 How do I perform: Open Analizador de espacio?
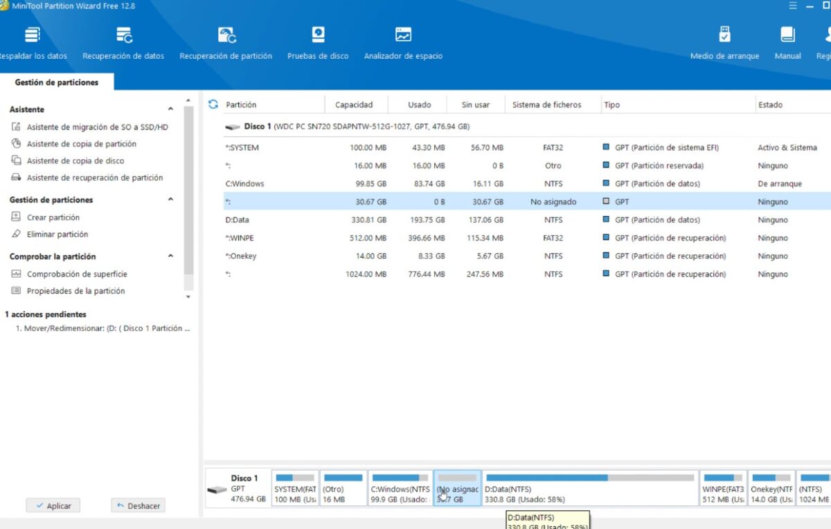point(403,43)
